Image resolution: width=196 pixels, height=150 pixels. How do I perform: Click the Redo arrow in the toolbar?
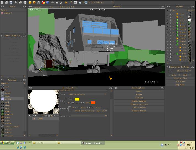click(x=20, y=2)
